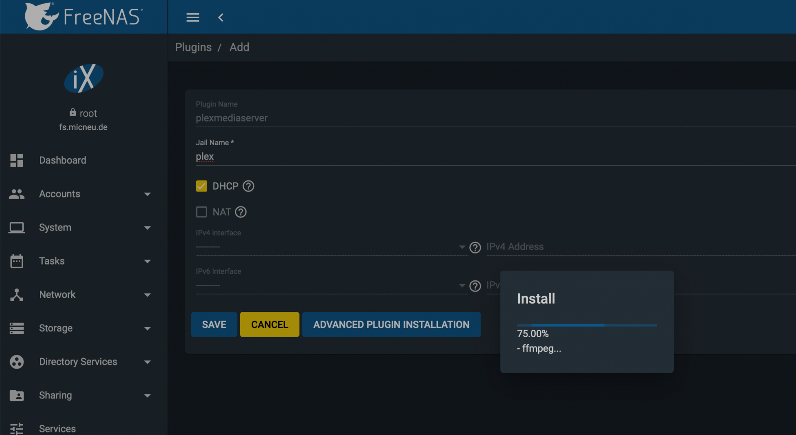Open Services from sidebar
The width and height of the screenshot is (796, 435).
(58, 429)
